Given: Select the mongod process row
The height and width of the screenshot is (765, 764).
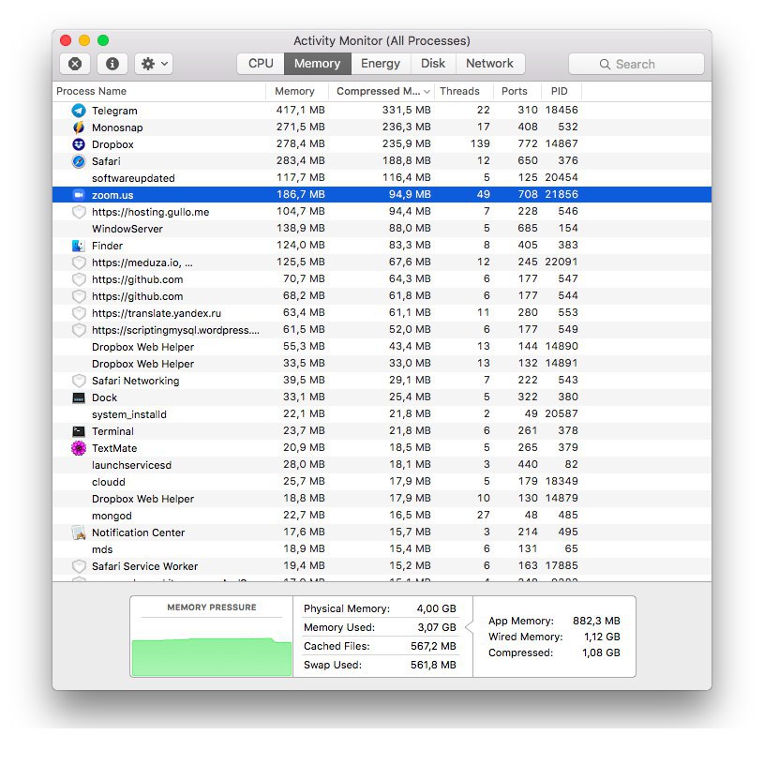Looking at the screenshot, I should 382,516.
